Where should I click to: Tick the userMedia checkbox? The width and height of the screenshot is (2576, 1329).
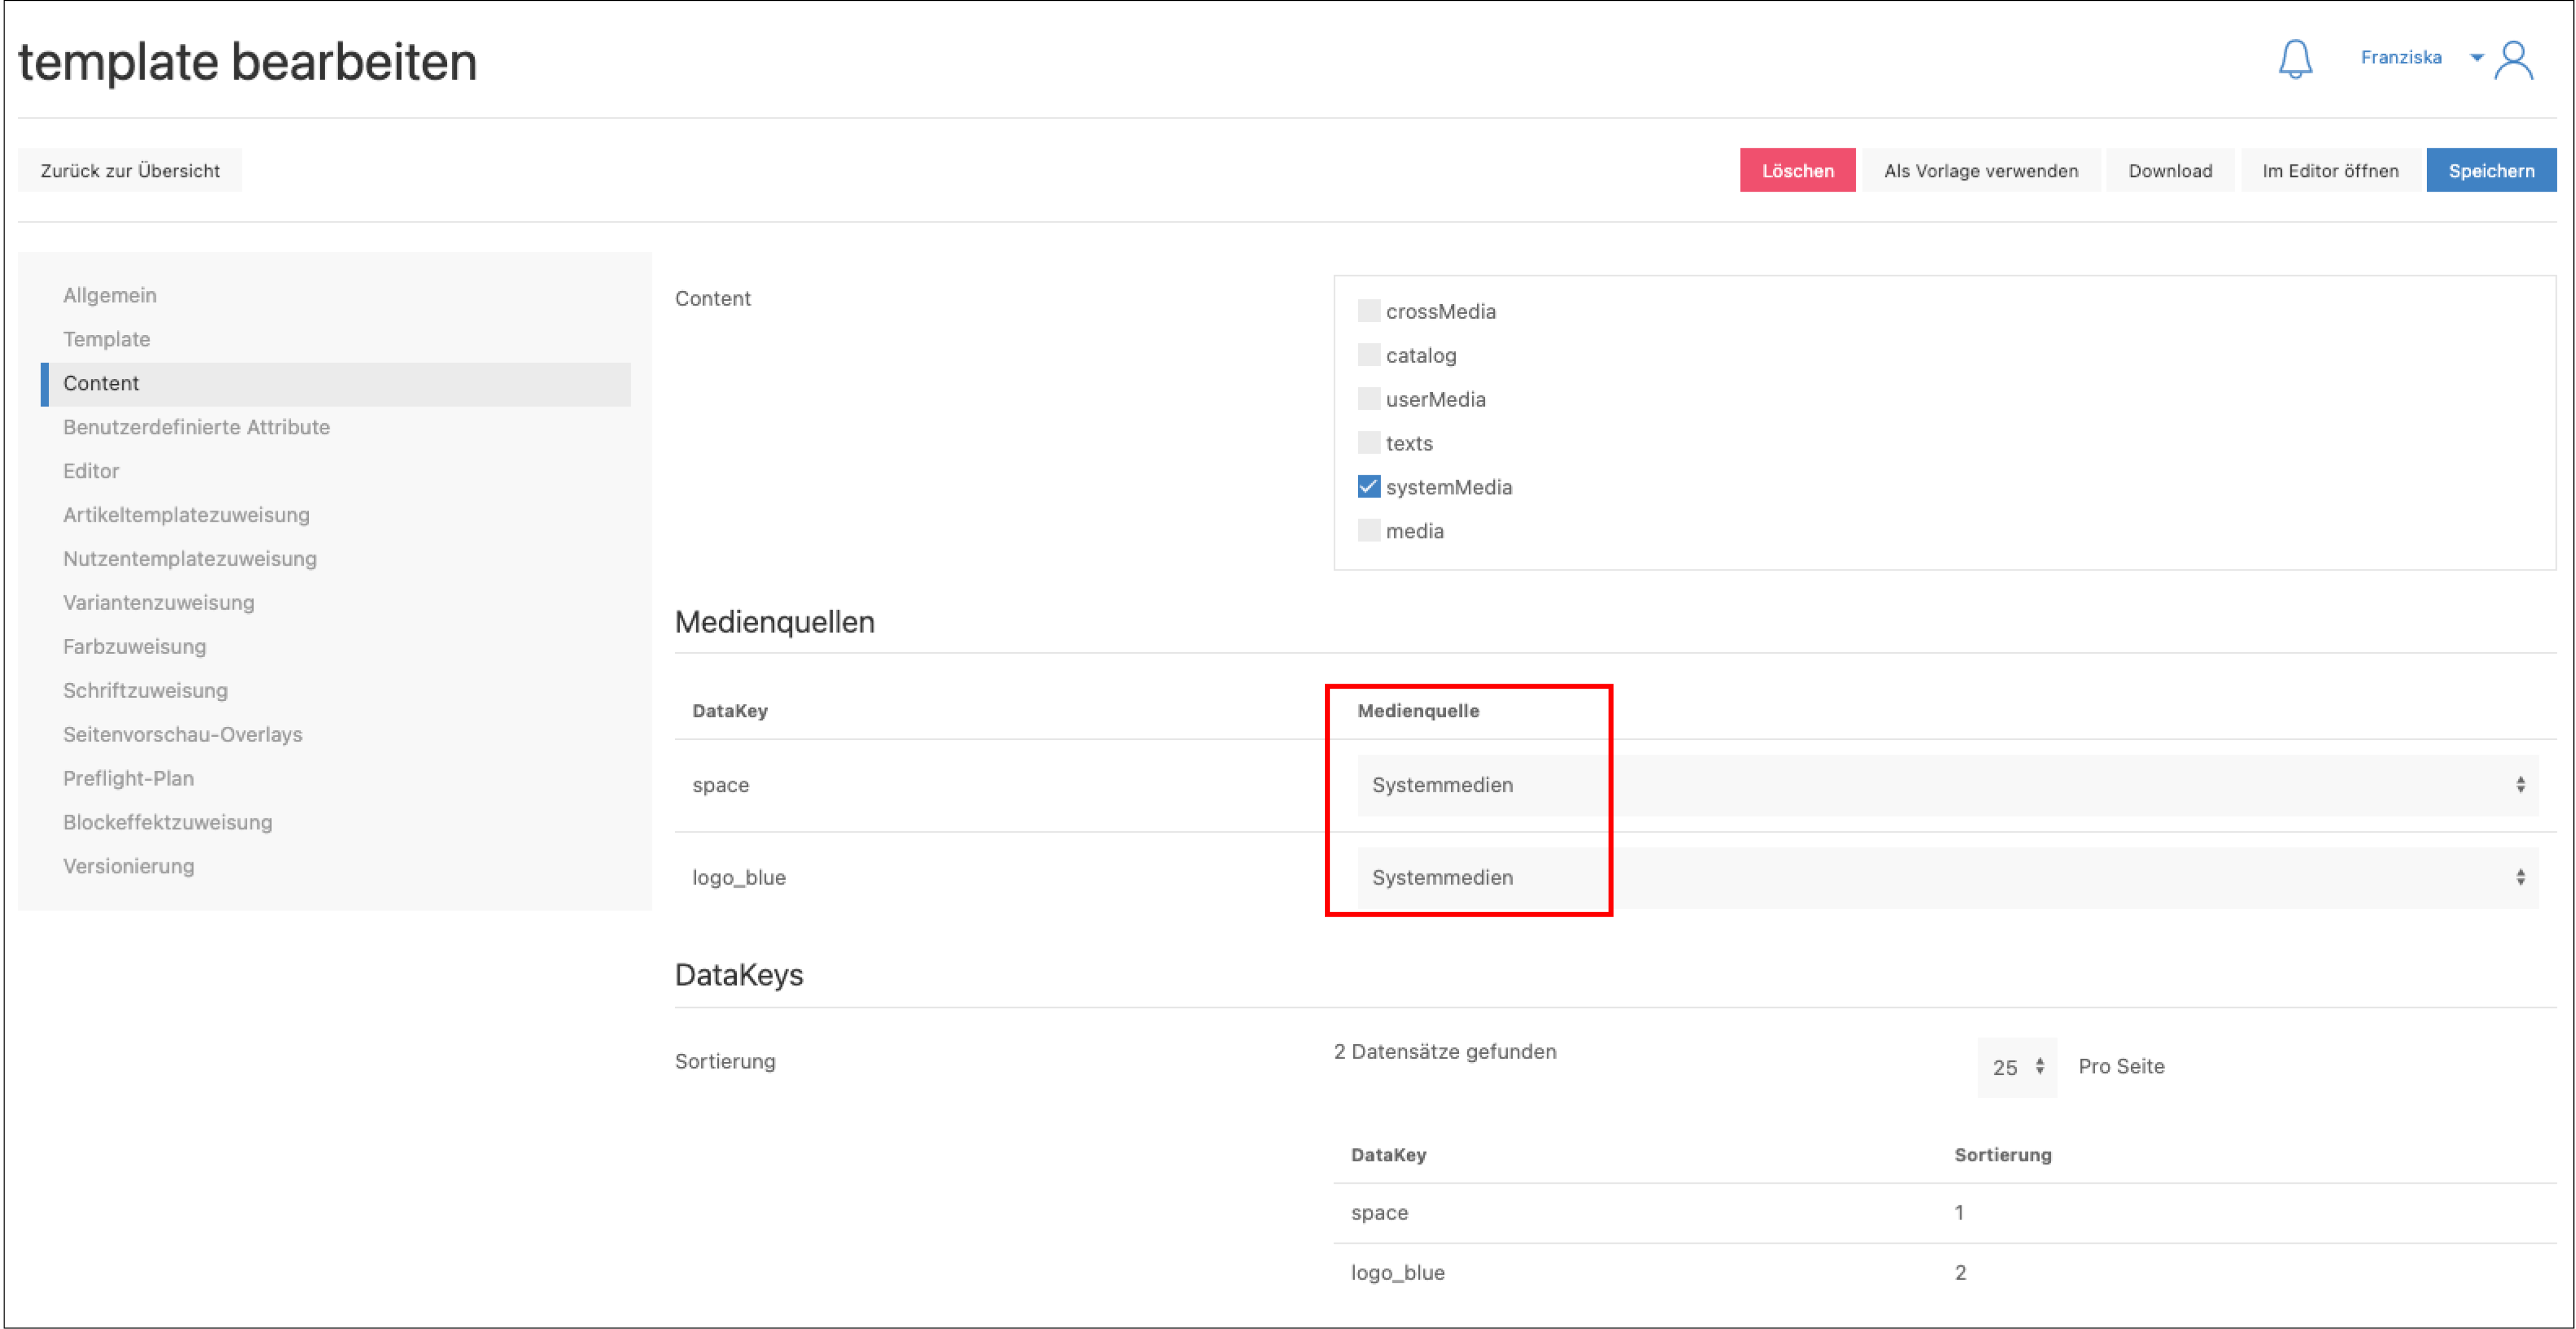(1368, 399)
